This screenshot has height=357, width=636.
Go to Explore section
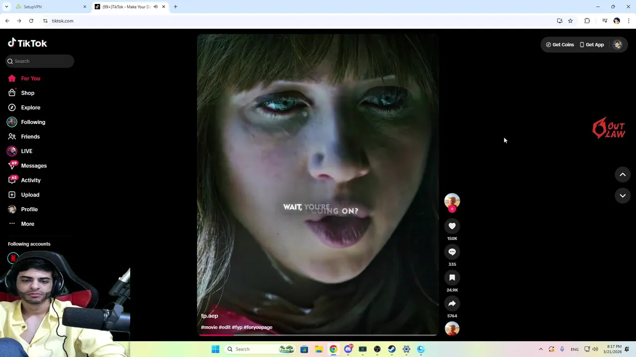[x=24, y=108]
